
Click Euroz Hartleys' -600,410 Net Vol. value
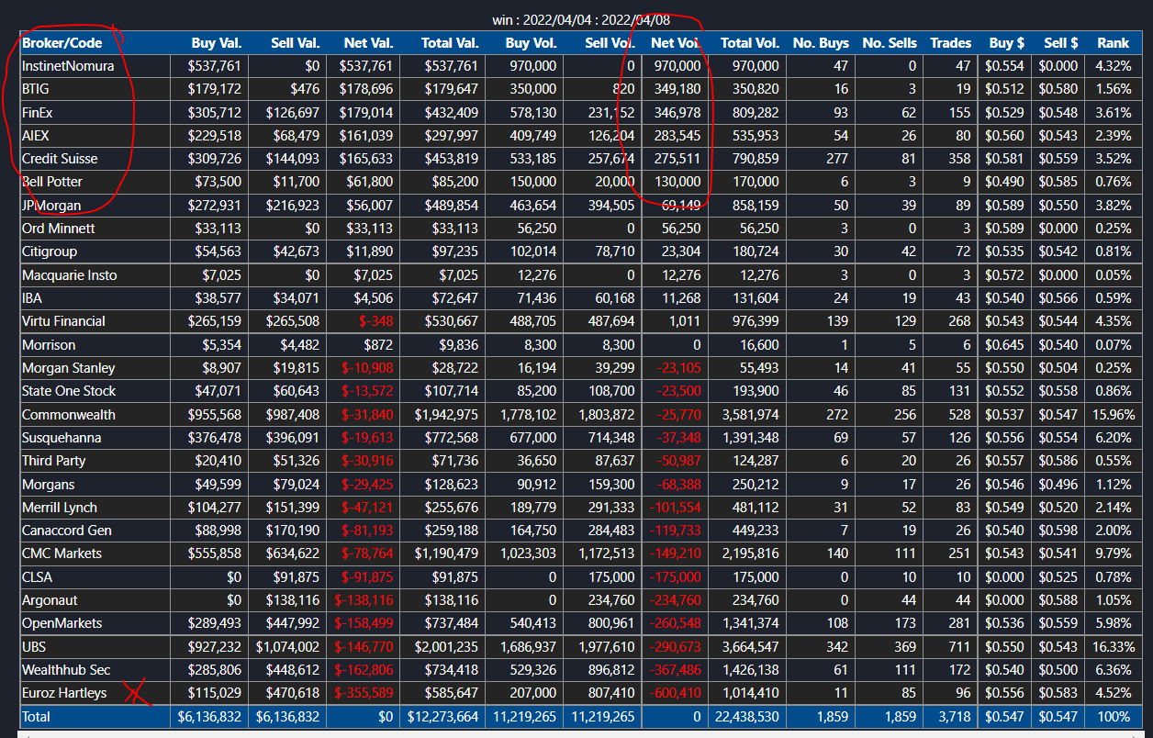click(676, 692)
